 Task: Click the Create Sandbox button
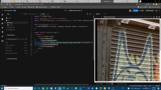150,10
